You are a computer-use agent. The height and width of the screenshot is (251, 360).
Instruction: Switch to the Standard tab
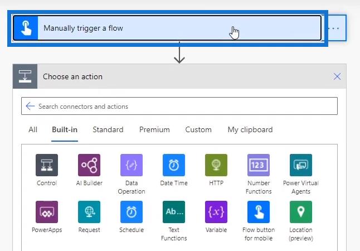click(108, 129)
